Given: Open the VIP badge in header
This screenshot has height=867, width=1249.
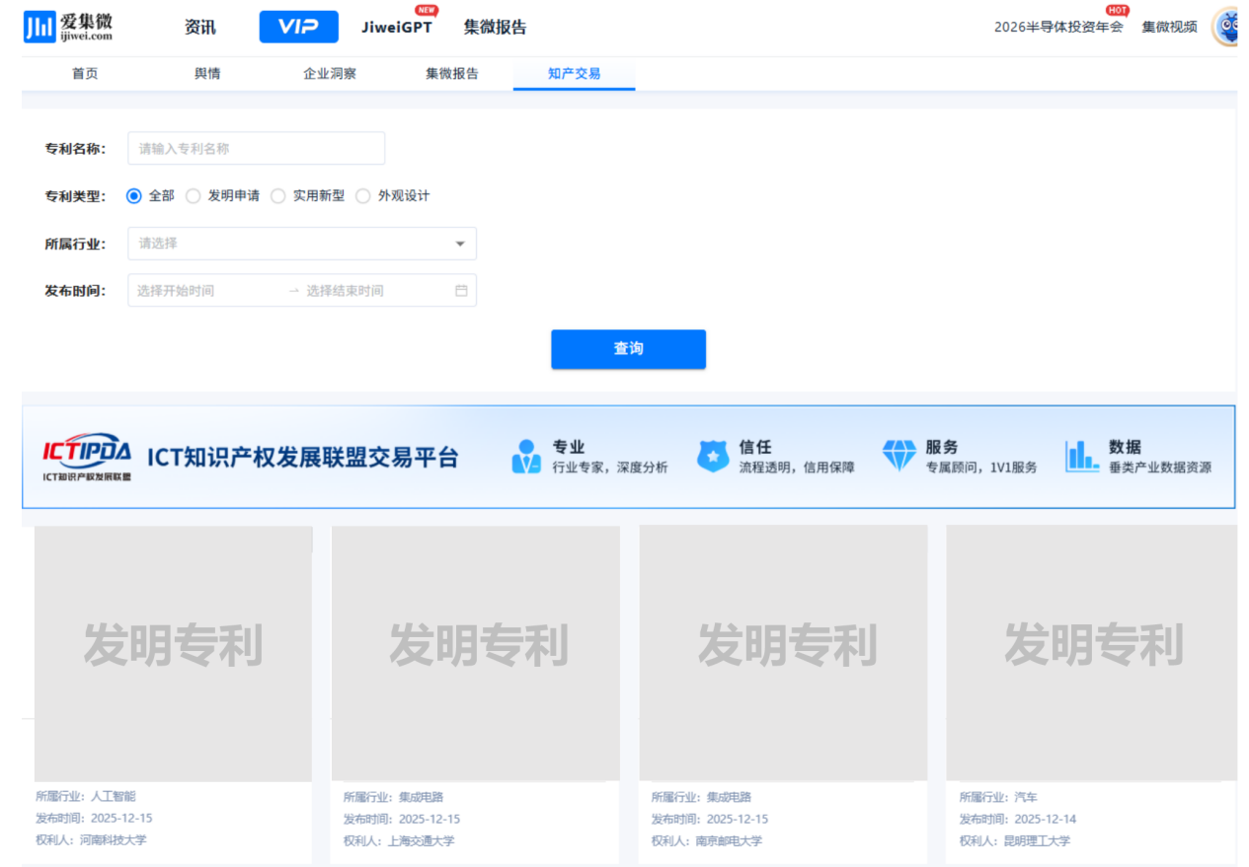Looking at the screenshot, I should click(298, 27).
